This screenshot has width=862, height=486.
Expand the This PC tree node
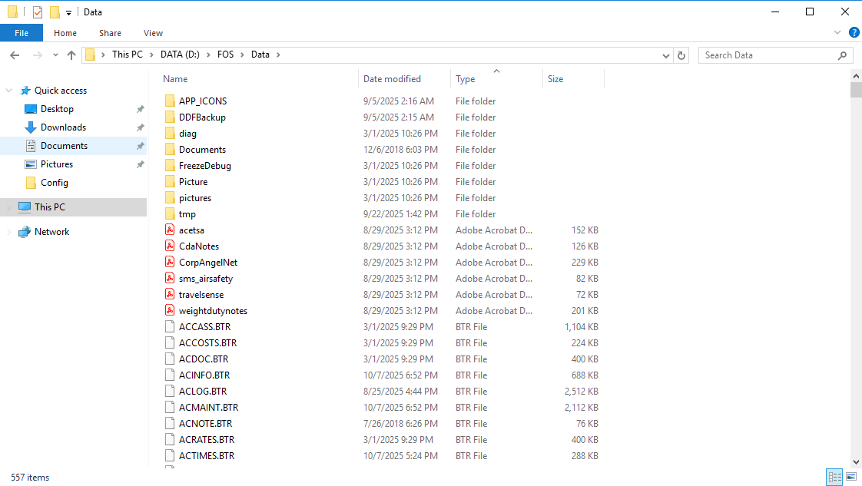tap(9, 207)
